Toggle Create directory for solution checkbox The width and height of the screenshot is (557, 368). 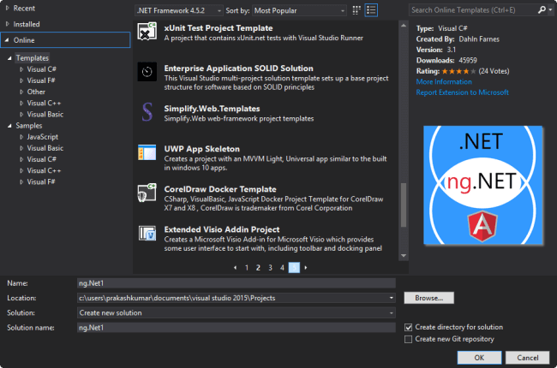click(x=409, y=327)
